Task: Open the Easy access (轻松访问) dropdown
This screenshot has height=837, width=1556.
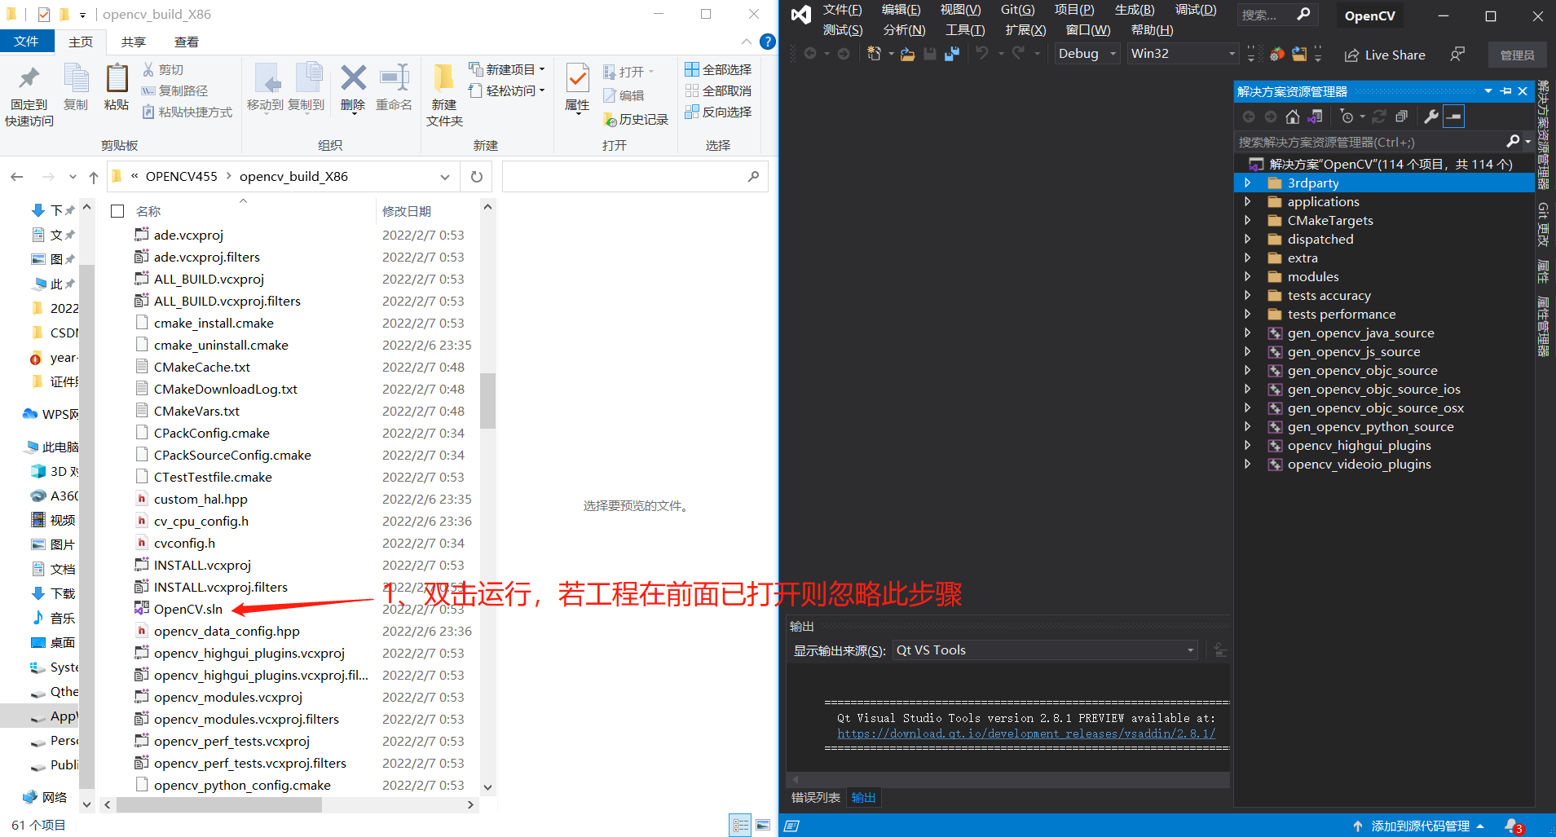Action: pos(507,90)
